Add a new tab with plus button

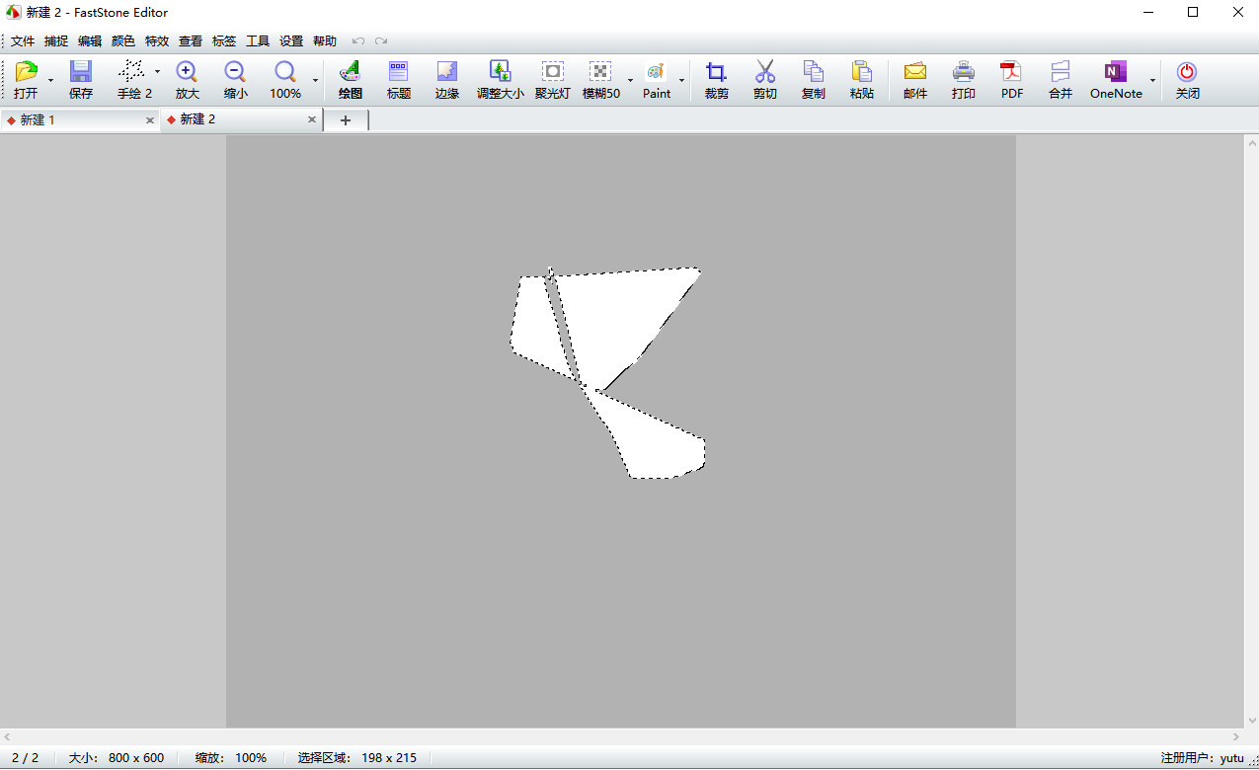[346, 119]
